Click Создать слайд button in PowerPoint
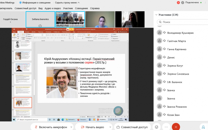This screenshot has height=130, width=208. 23,36
